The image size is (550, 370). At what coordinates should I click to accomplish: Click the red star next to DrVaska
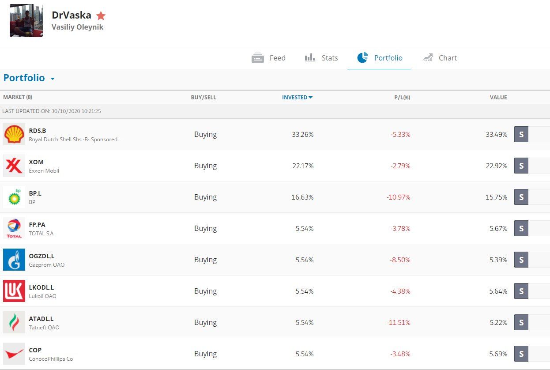101,16
